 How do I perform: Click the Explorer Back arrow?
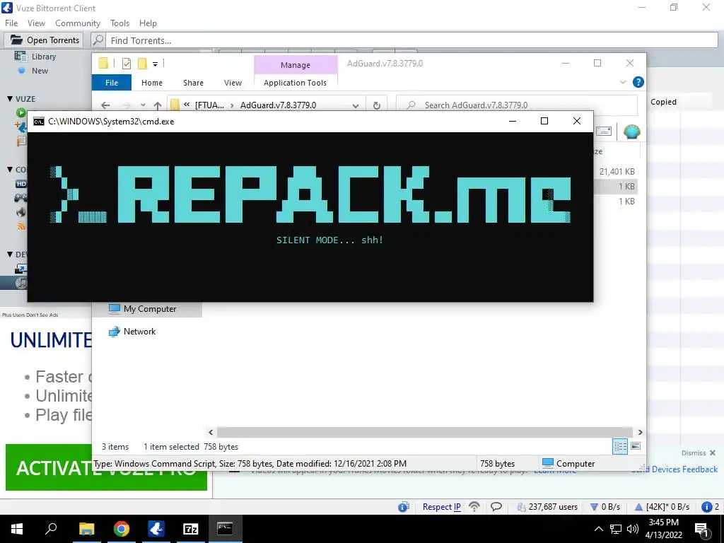105,105
